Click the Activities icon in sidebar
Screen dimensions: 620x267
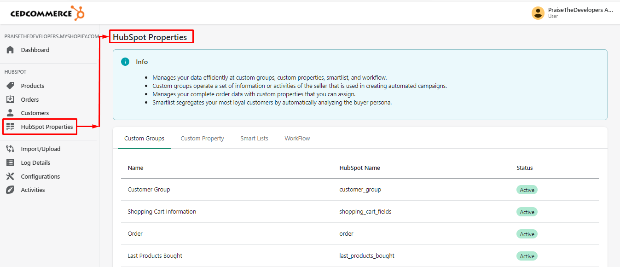(x=10, y=190)
